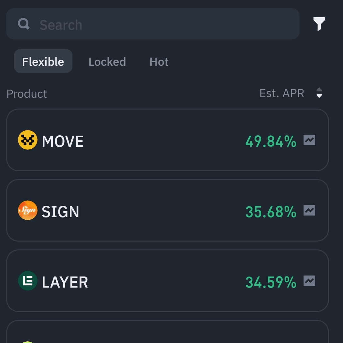Open the LAYER product name
Viewport: 343px width, 343px height.
tap(65, 282)
